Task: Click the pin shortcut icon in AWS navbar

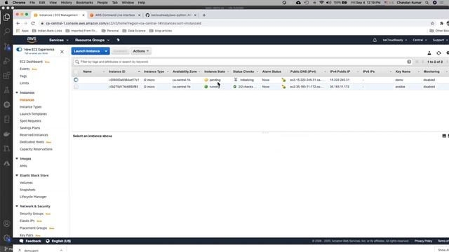Action: tap(118, 40)
